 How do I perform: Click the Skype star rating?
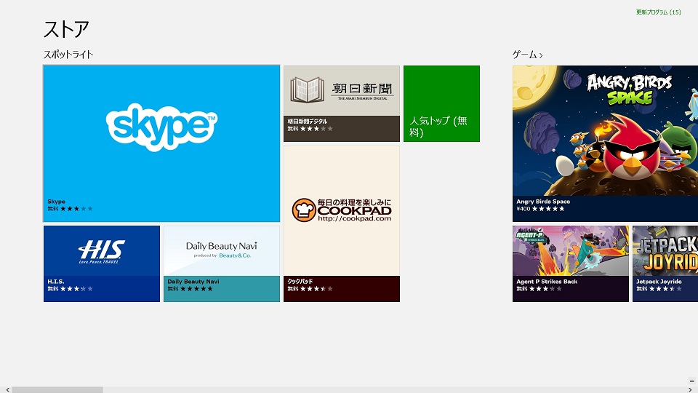[76, 209]
